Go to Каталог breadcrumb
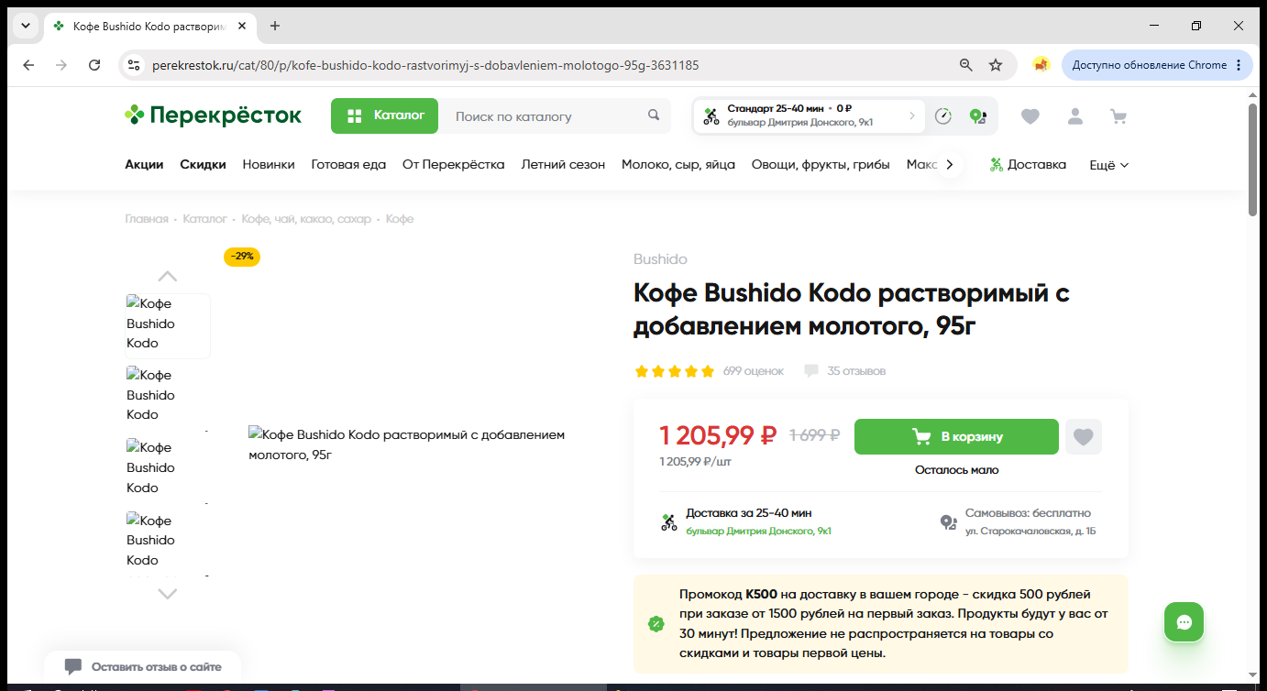Viewport: 1267px width, 691px height. point(204,219)
